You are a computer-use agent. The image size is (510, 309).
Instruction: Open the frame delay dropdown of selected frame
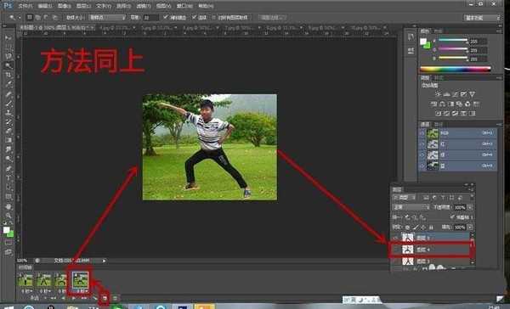(x=82, y=291)
